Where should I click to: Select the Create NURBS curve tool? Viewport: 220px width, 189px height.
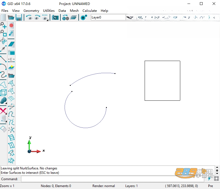(3, 74)
